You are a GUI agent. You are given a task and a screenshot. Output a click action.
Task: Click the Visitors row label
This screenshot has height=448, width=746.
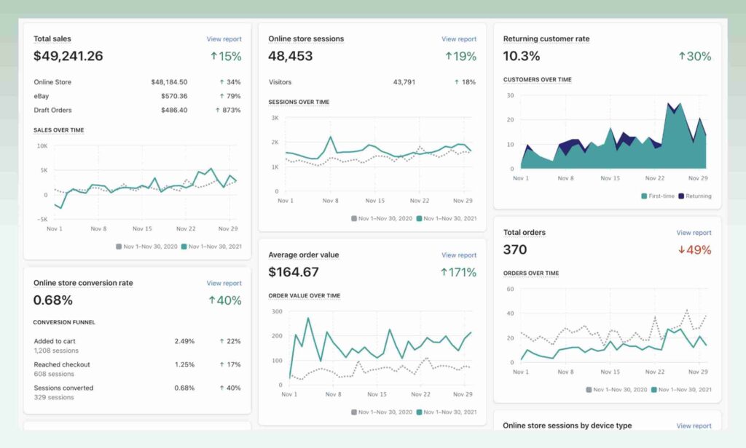(280, 82)
